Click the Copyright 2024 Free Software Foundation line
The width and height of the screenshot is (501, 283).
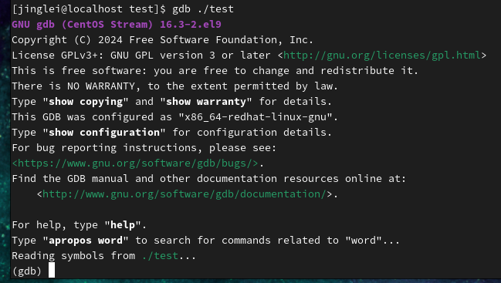coord(163,40)
